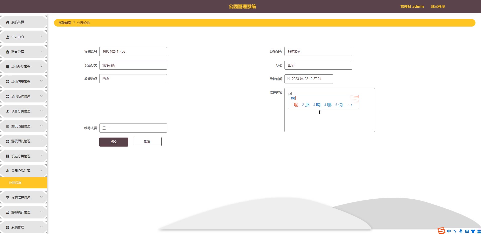Click the grid icon beside 设施分类管理
The height and width of the screenshot is (234, 481).
(x=8, y=156)
